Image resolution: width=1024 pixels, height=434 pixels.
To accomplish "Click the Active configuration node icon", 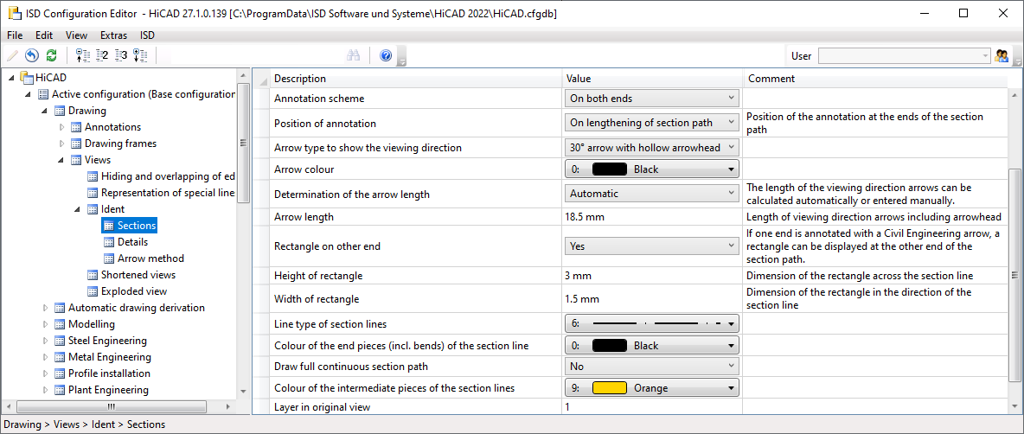I will [x=43, y=94].
